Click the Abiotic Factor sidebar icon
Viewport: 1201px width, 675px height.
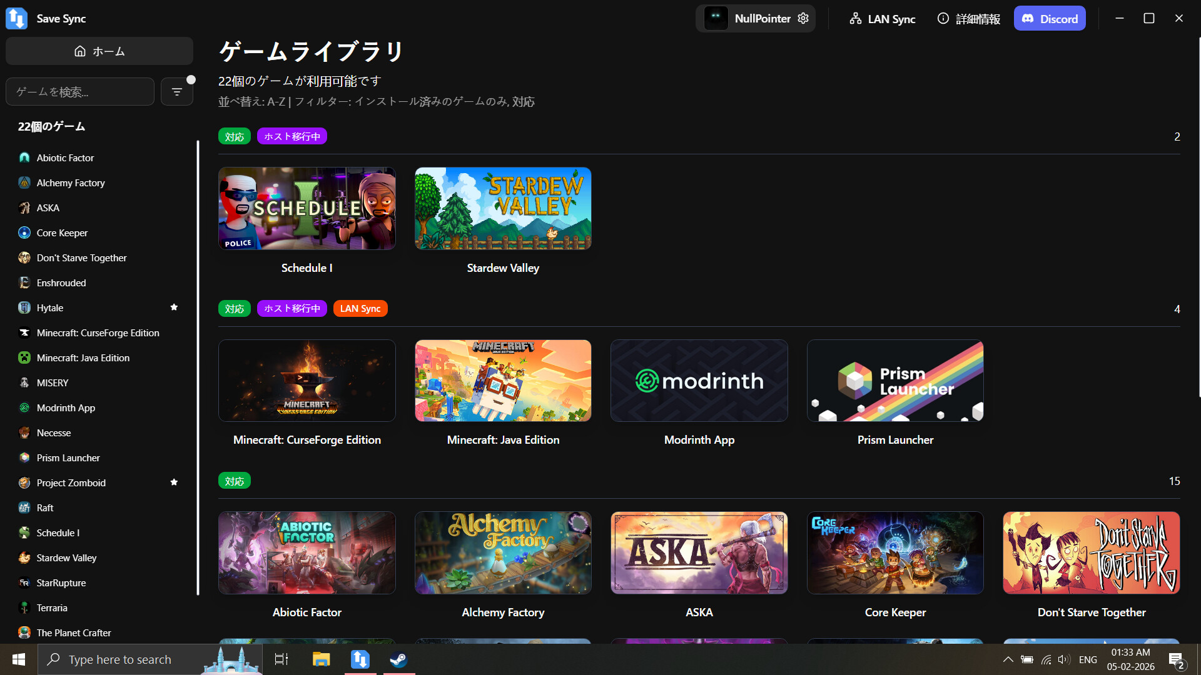[24, 157]
